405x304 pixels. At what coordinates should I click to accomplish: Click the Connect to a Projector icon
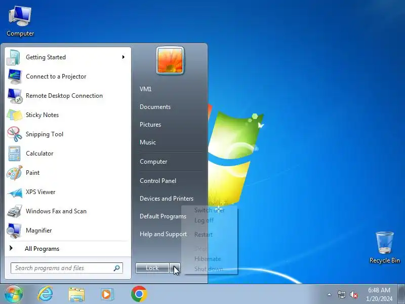click(15, 77)
